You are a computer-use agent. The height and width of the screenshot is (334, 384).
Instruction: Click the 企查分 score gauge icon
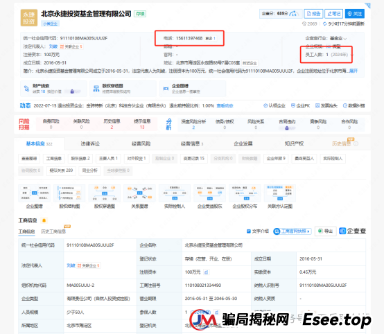click(294, 13)
